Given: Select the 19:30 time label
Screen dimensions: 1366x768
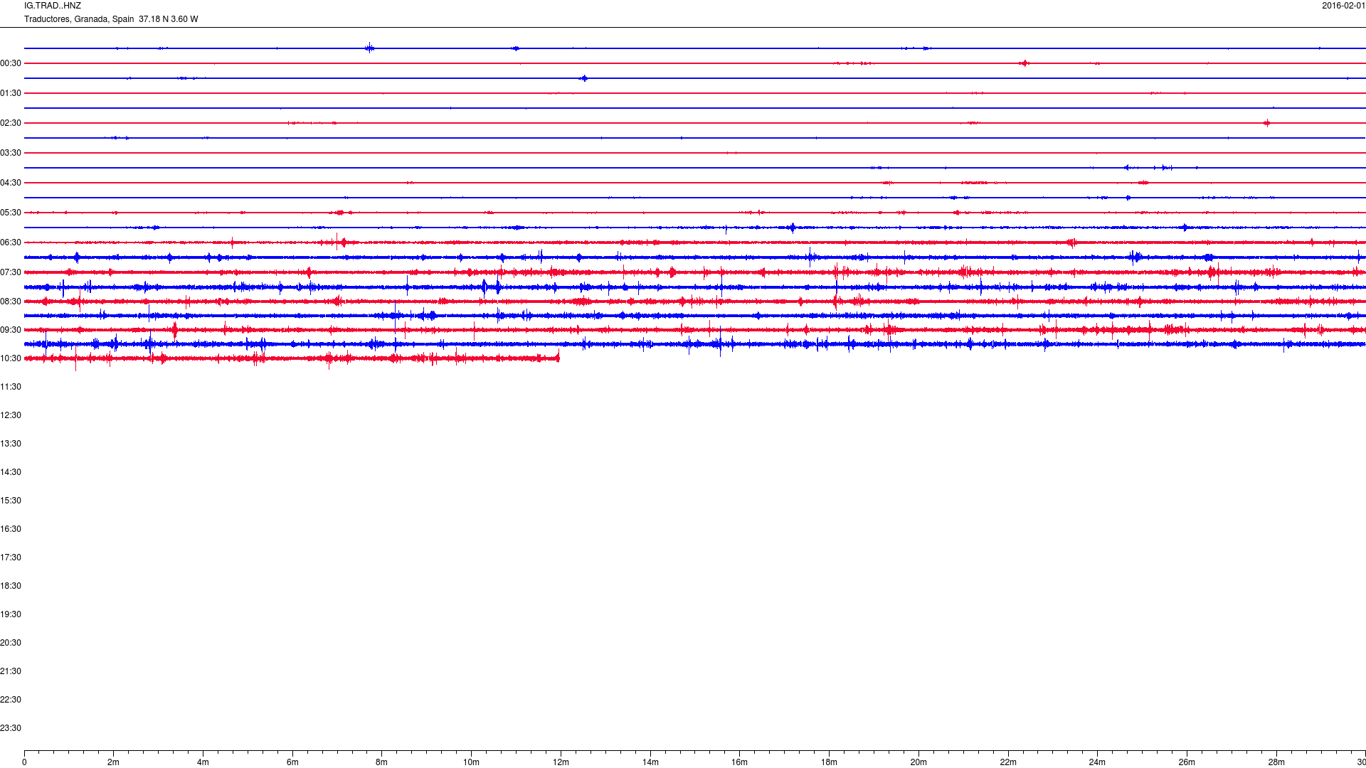Looking at the screenshot, I should point(11,614).
